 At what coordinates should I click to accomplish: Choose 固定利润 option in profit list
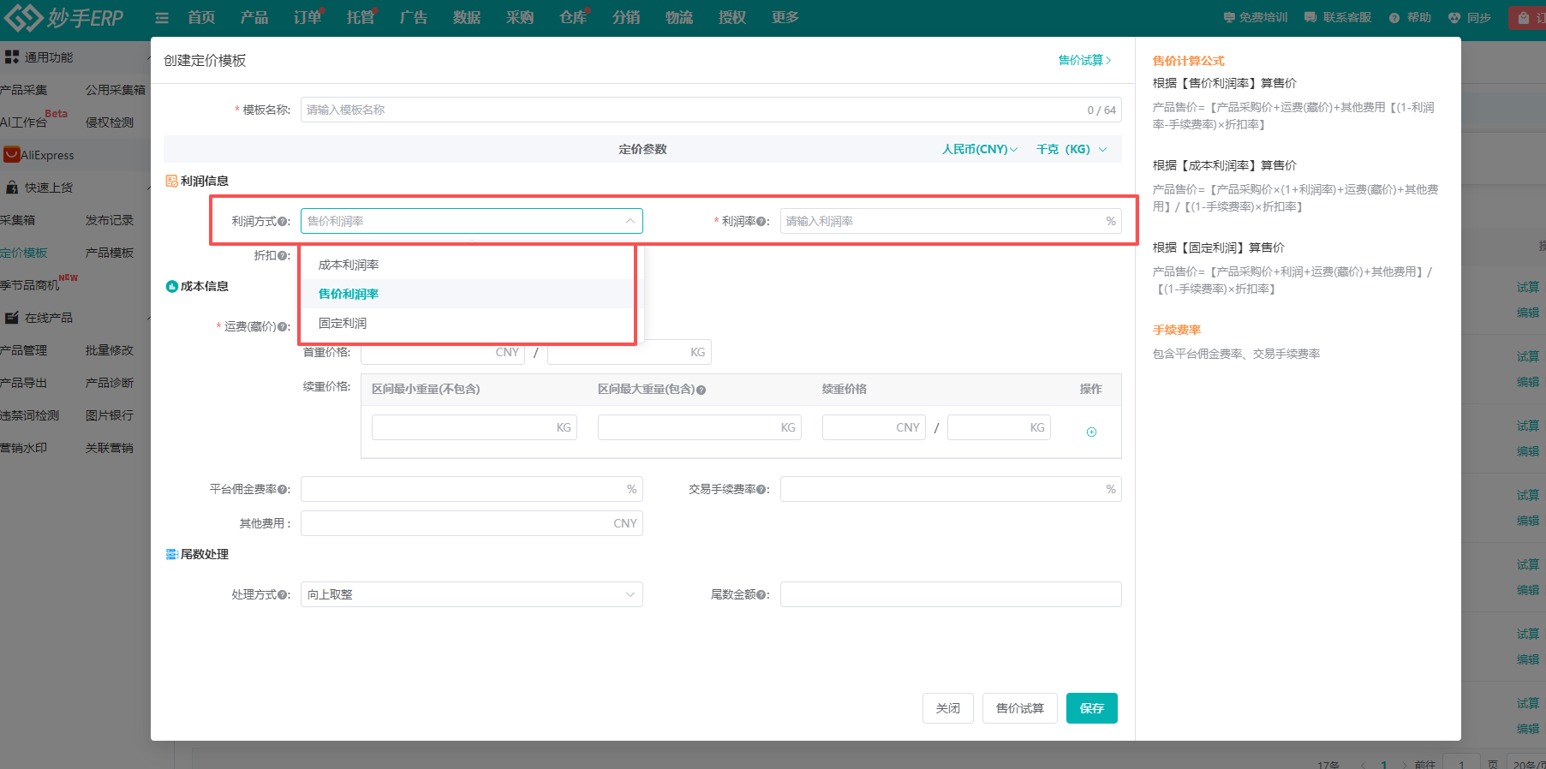[x=343, y=323]
